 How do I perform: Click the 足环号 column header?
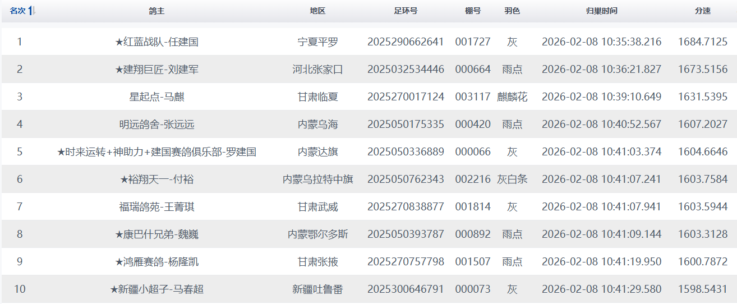pyautogui.click(x=406, y=11)
